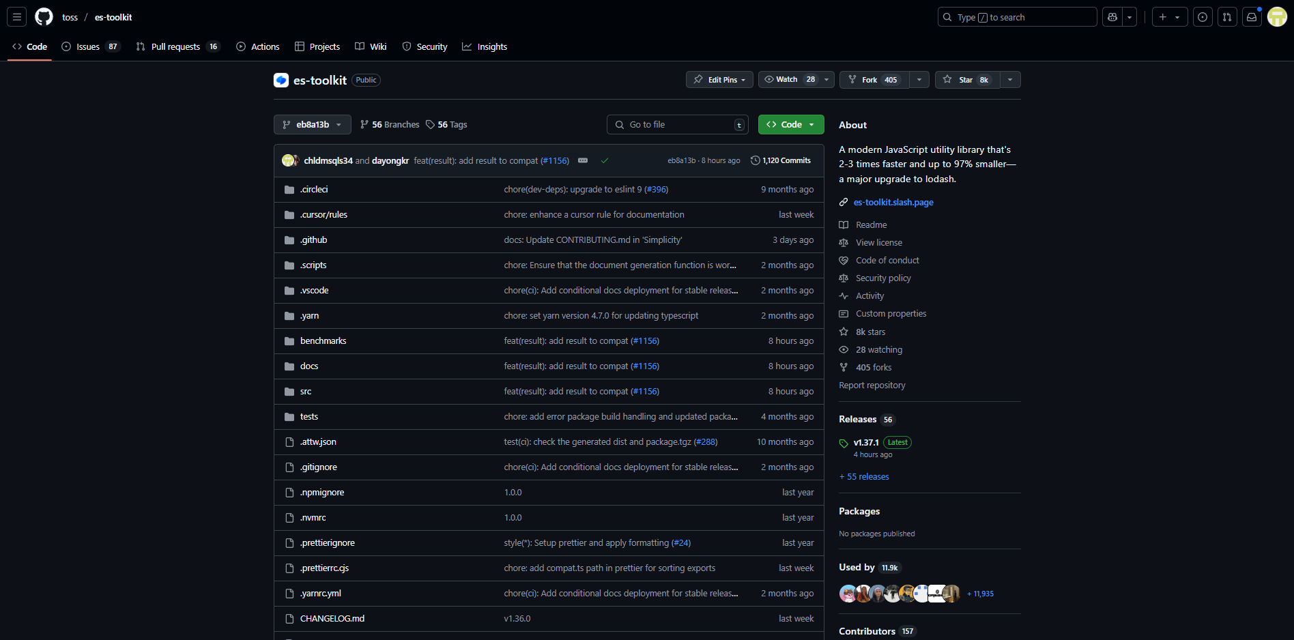Toggle Watch on the repository
The width and height of the screenshot is (1294, 640).
(x=788, y=80)
